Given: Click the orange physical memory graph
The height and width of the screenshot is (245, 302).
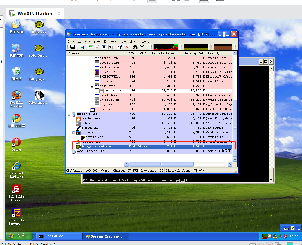Looking at the screenshot, I should point(223,47).
